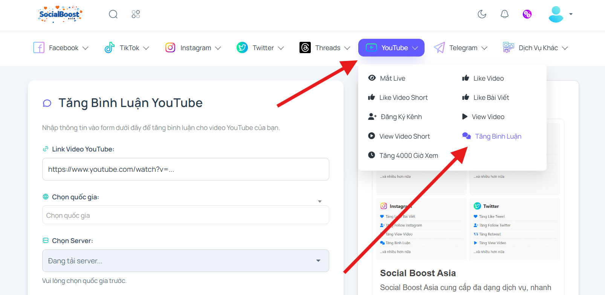Click the globe icon beside Chọn quốc gia
The image size is (605, 295).
coord(46,197)
